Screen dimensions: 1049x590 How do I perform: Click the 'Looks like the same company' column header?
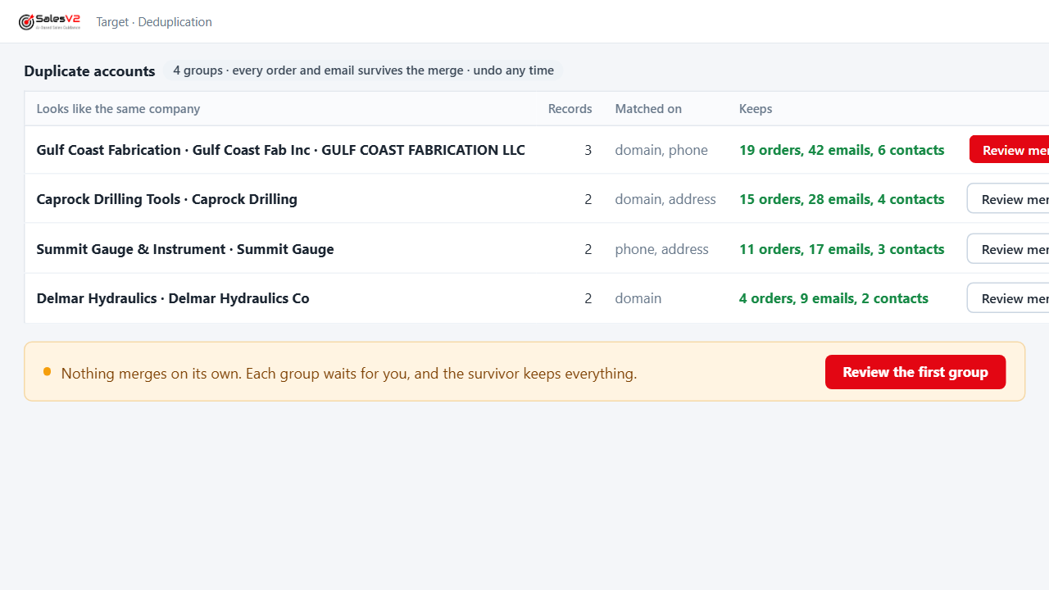point(118,108)
